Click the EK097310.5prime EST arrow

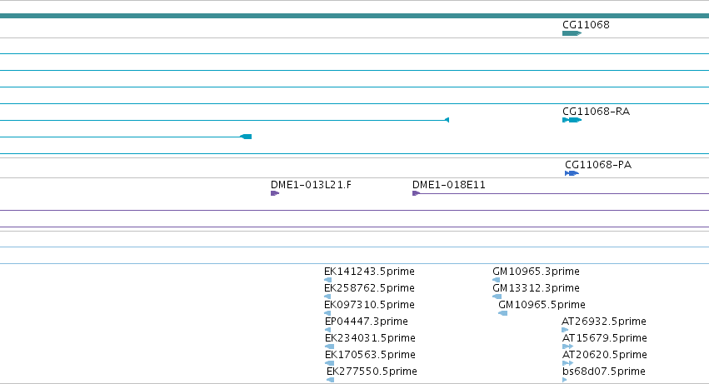[327, 313]
